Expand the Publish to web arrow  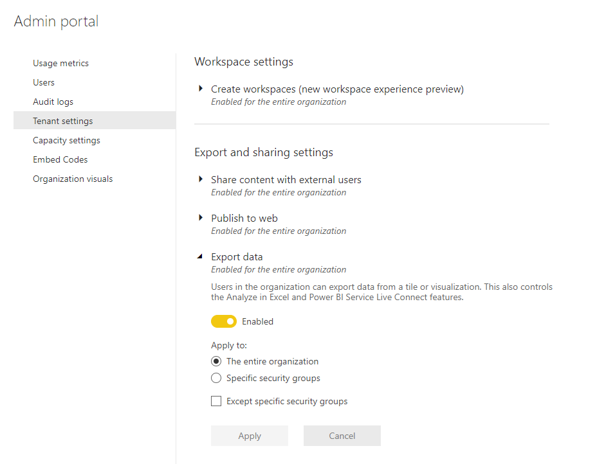pyautogui.click(x=201, y=218)
